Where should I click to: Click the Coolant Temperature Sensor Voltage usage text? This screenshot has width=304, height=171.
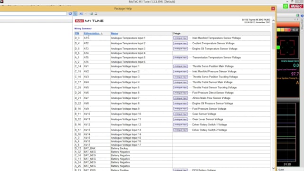[x=213, y=43]
